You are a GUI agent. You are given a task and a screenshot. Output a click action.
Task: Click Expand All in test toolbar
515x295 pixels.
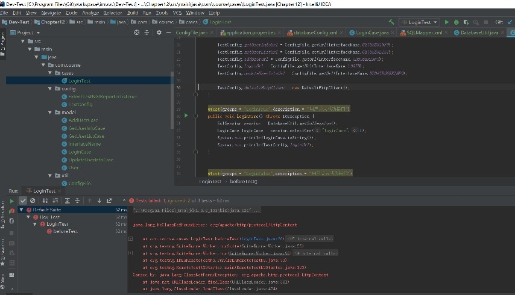68,200
